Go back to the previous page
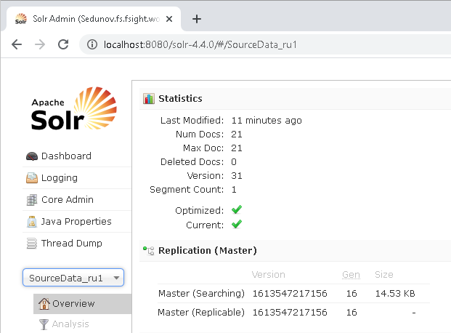The height and width of the screenshot is (333, 451). (x=17, y=44)
